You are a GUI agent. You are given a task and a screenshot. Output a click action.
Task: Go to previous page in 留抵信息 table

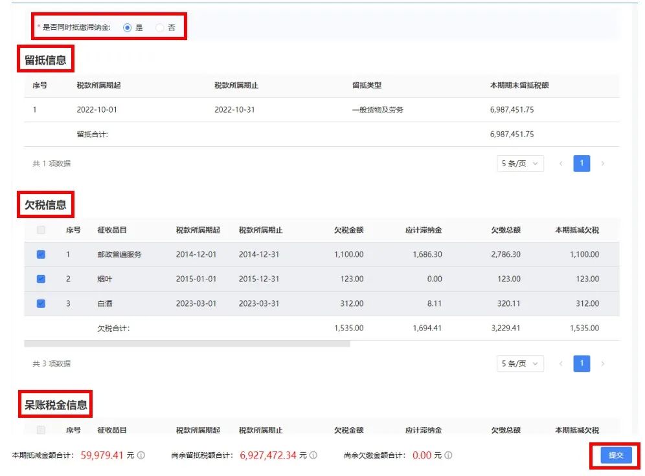pos(561,164)
